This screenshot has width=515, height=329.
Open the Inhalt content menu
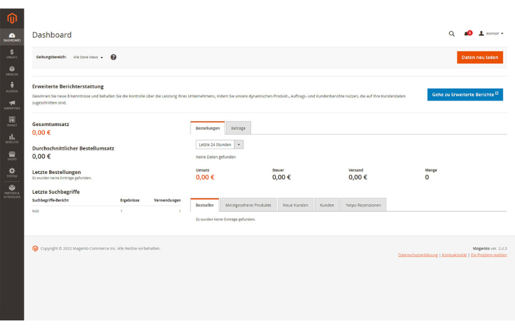12,122
